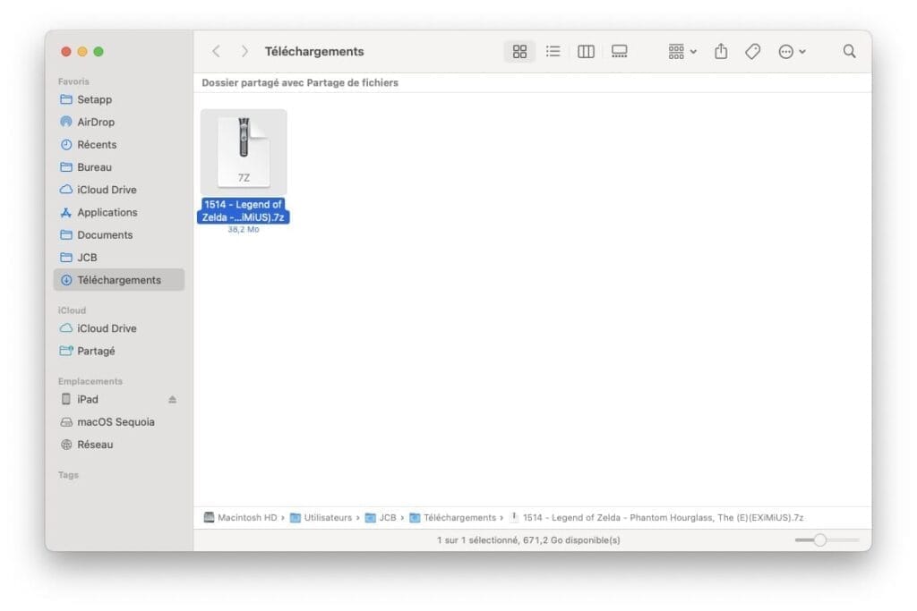Switch to column view

pyautogui.click(x=586, y=52)
